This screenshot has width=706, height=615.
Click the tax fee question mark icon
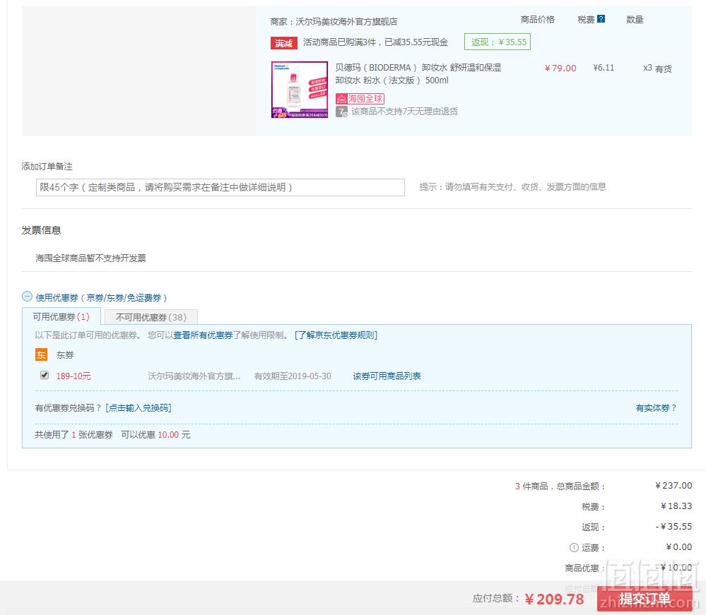click(x=601, y=19)
